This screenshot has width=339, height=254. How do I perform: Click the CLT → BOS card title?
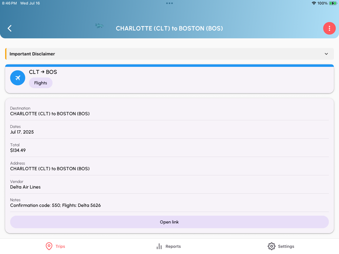coord(43,72)
